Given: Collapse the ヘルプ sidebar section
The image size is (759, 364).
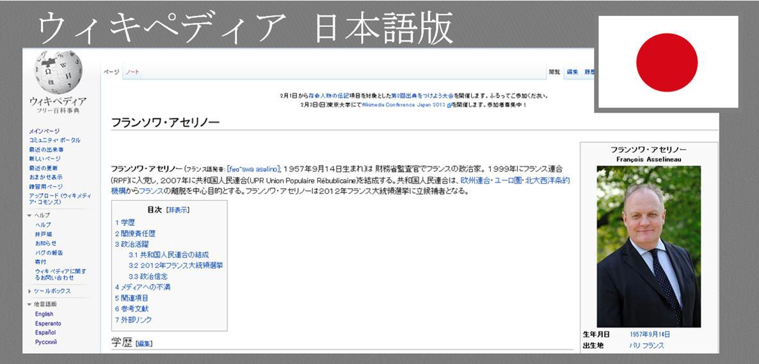Looking at the screenshot, I should click(30, 216).
